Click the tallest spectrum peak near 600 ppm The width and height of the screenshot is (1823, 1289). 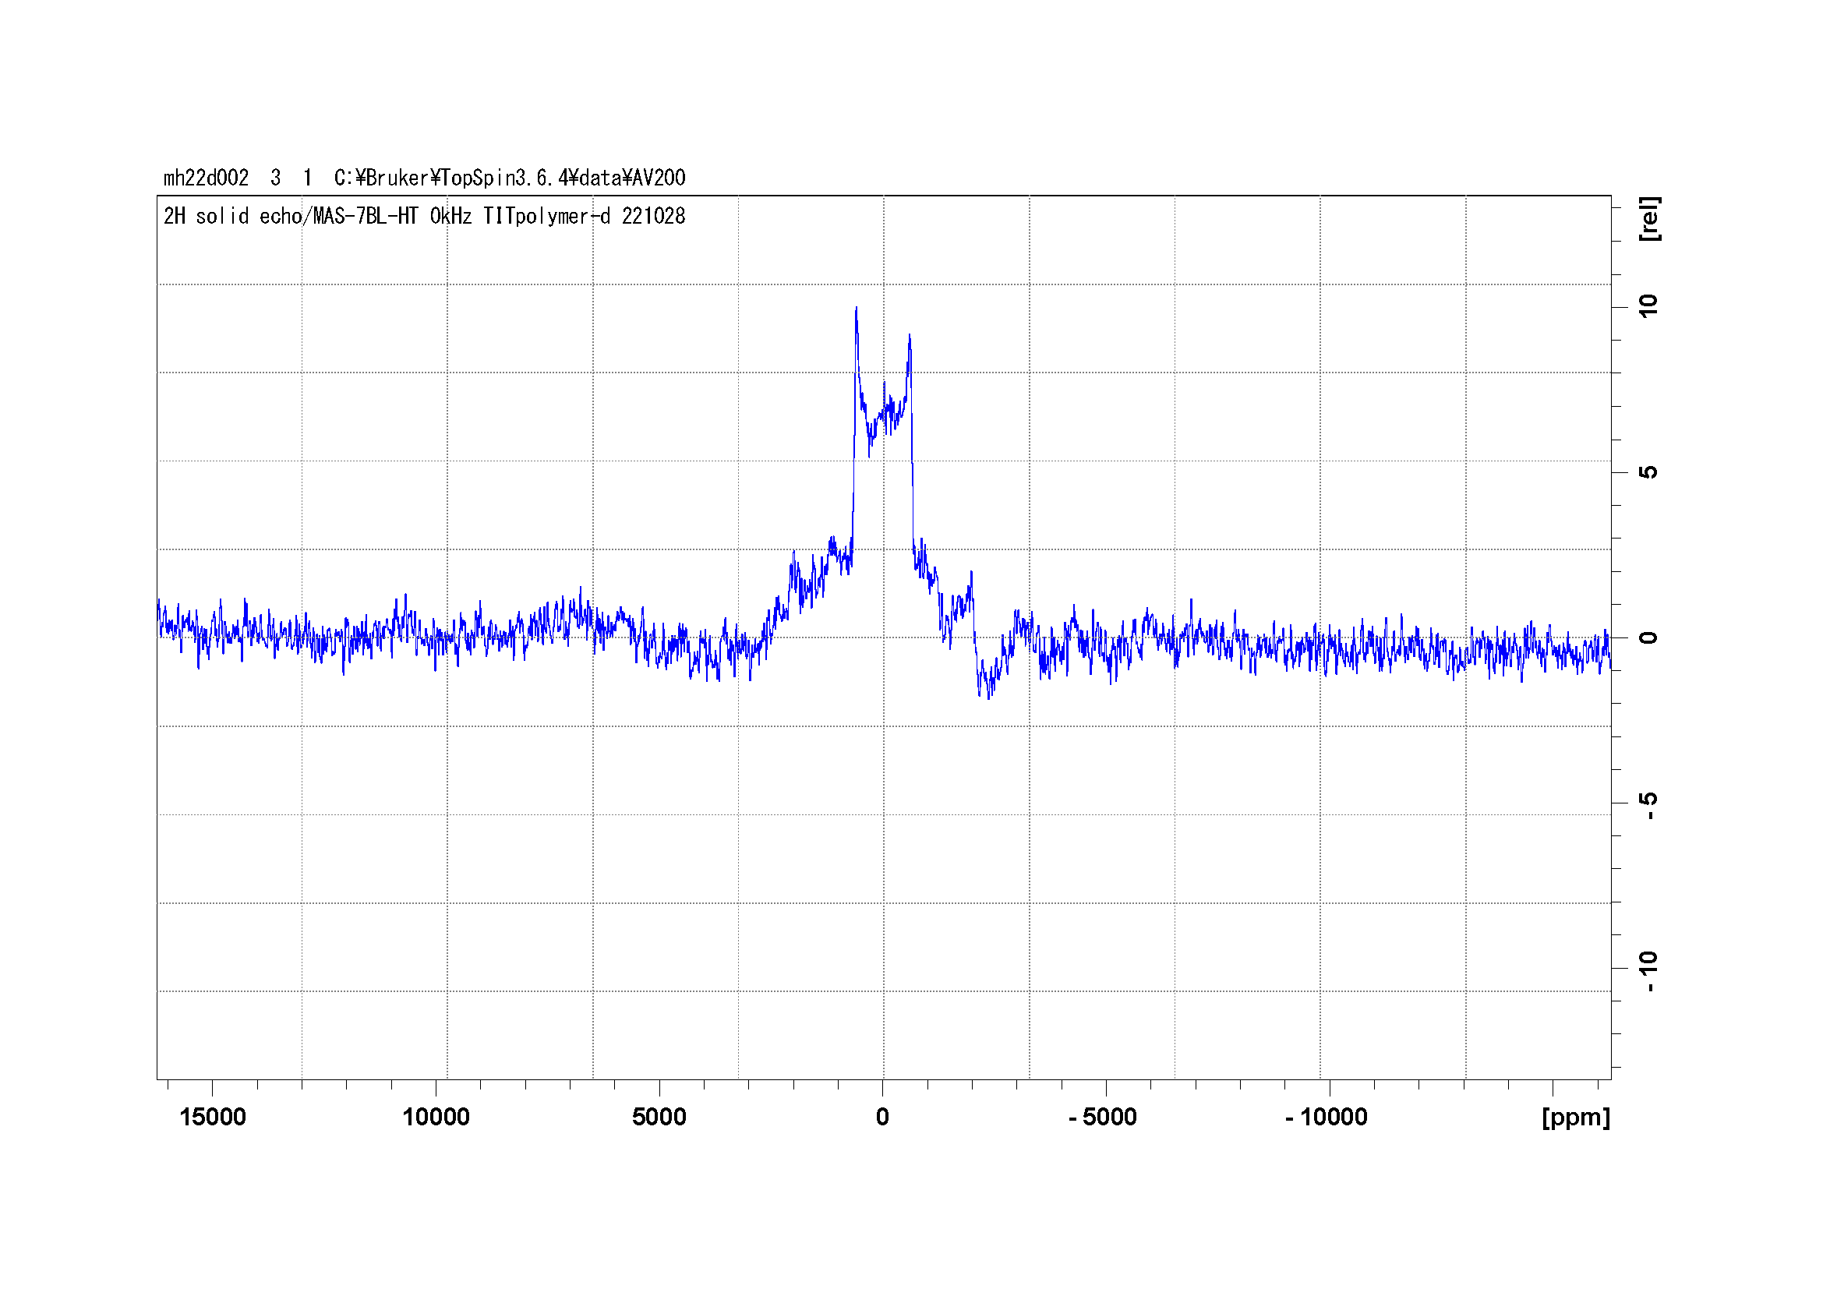[x=856, y=309]
